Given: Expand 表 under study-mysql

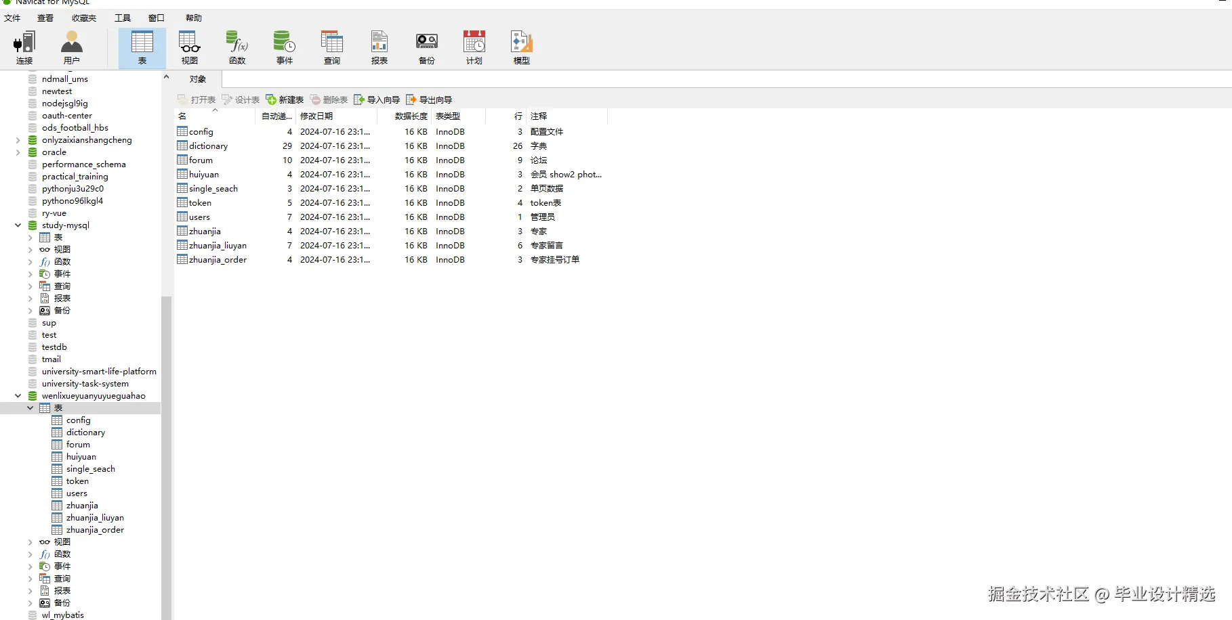Looking at the screenshot, I should (x=30, y=238).
